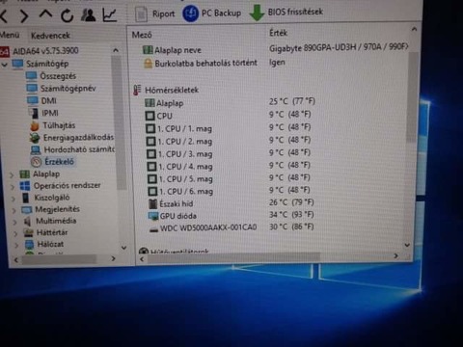Open the graph chart toolbar icon
This screenshot has height=347, width=463.
pyautogui.click(x=109, y=14)
